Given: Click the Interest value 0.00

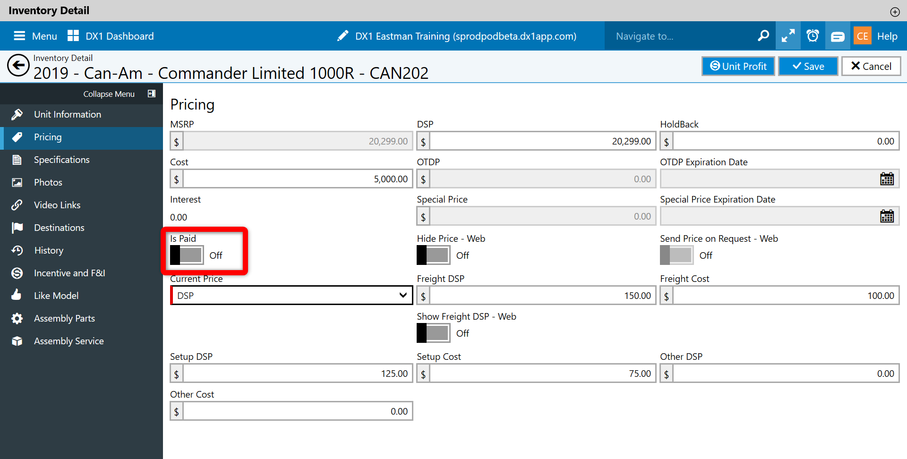Looking at the screenshot, I should (179, 217).
